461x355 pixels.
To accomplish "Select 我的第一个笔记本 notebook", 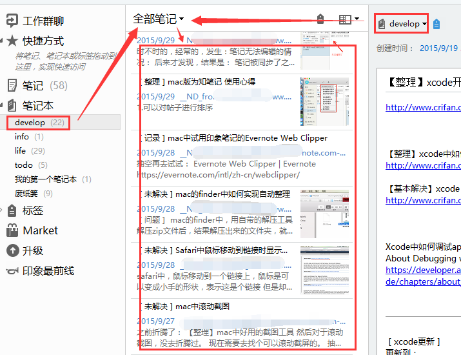I will [53, 179].
